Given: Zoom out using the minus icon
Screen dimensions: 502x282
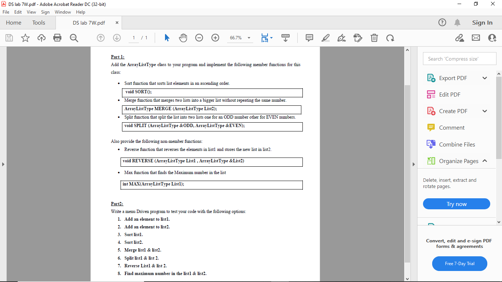Looking at the screenshot, I should click(x=199, y=37).
